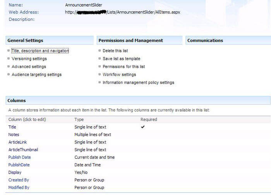
Task: Click Person or Group cell for Created By
Action: [x=89, y=180]
